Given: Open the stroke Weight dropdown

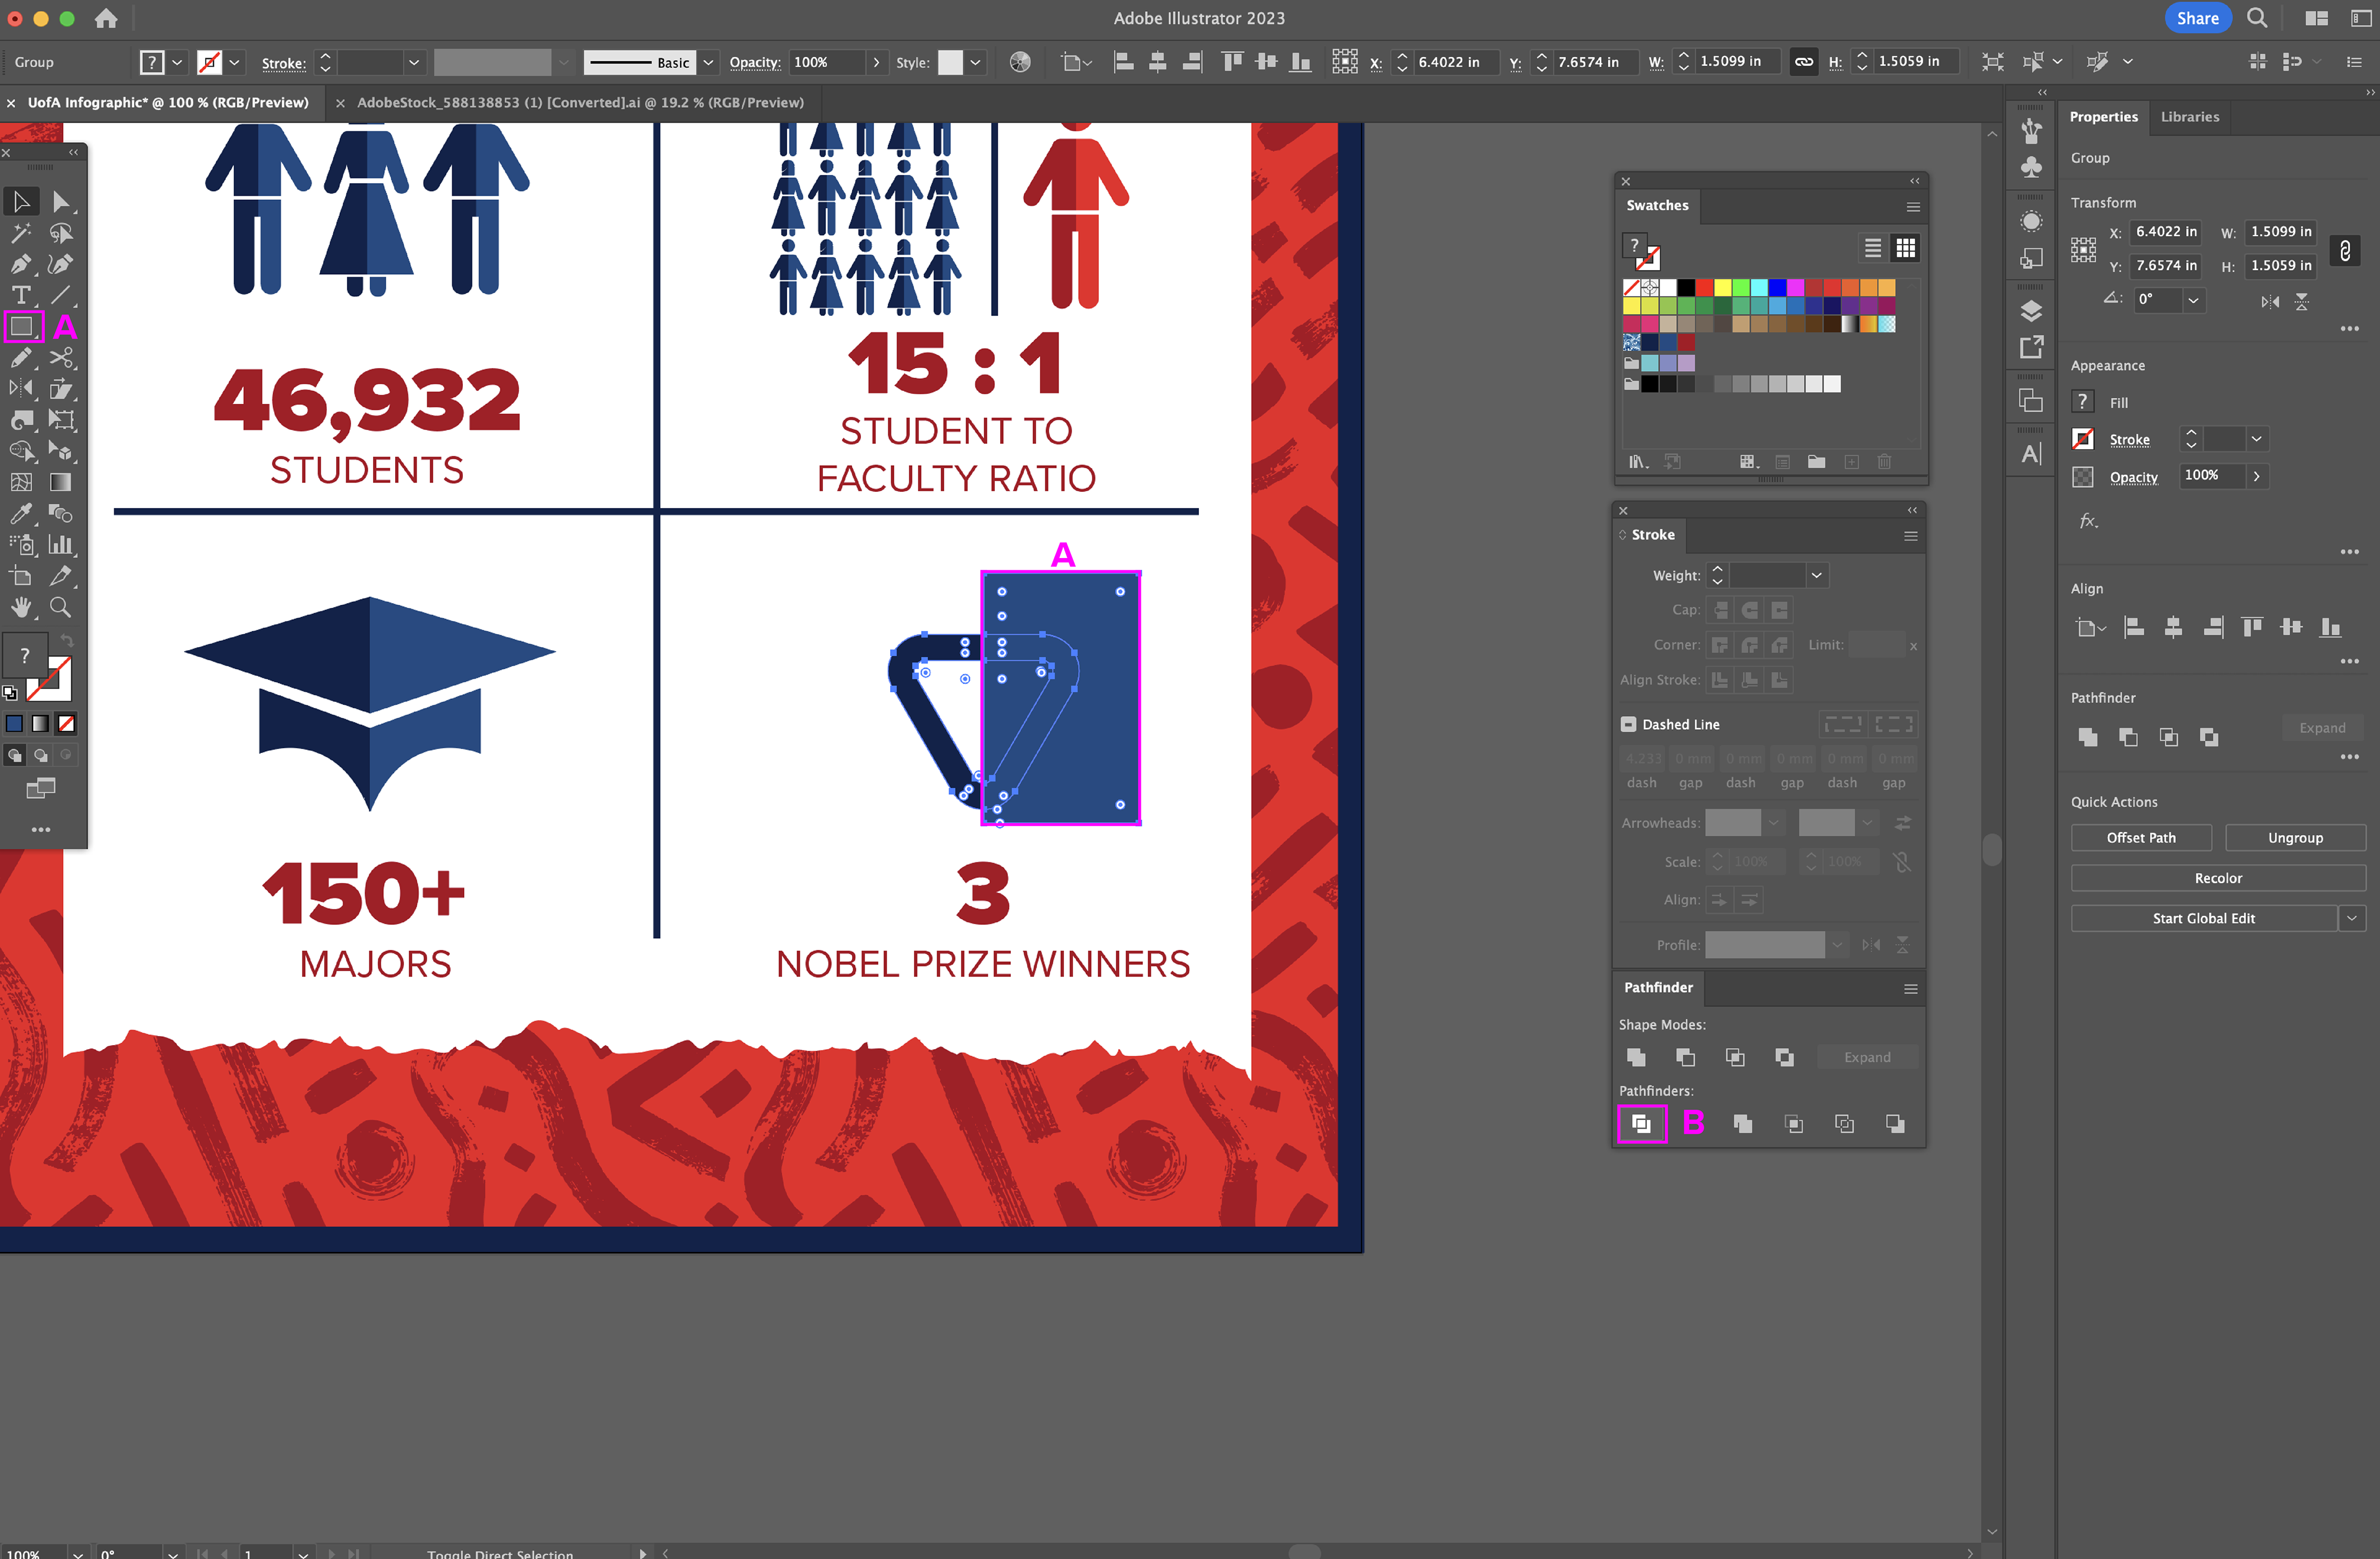Looking at the screenshot, I should coord(1816,575).
